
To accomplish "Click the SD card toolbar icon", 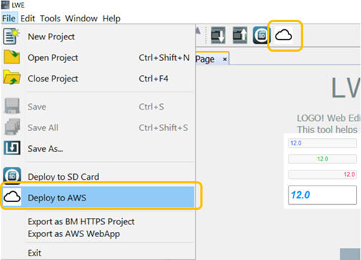I will (261, 35).
